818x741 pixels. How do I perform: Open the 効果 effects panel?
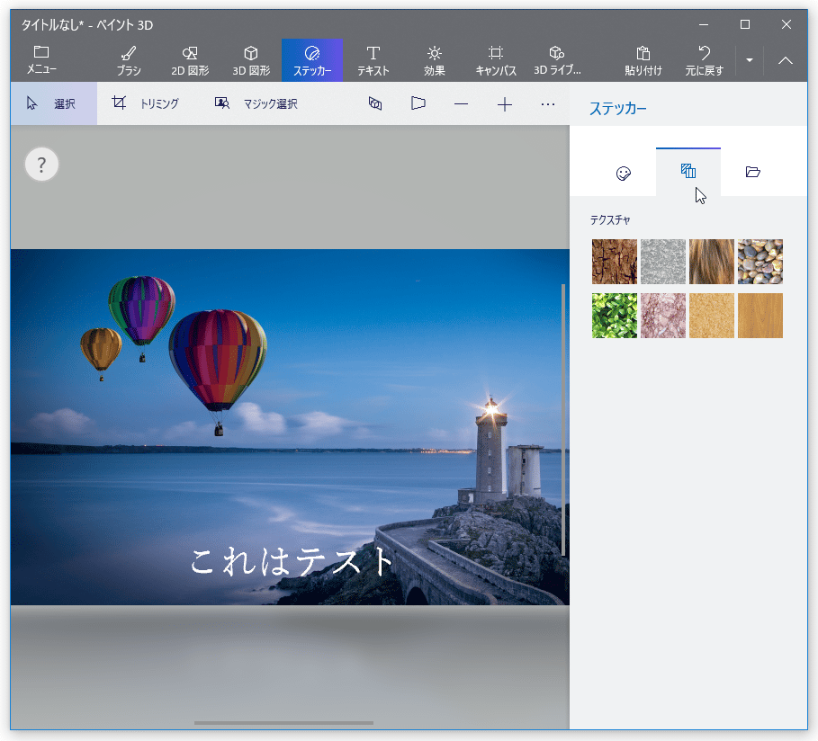point(434,60)
